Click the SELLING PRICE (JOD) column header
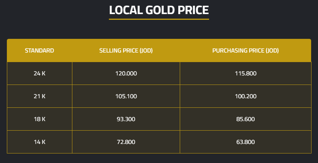 [x=126, y=50]
